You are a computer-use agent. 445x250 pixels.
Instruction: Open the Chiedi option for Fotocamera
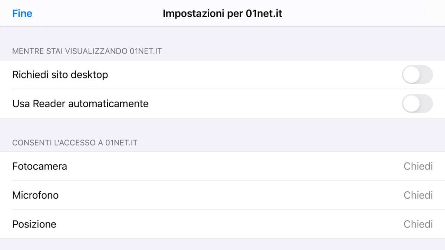pyautogui.click(x=418, y=166)
